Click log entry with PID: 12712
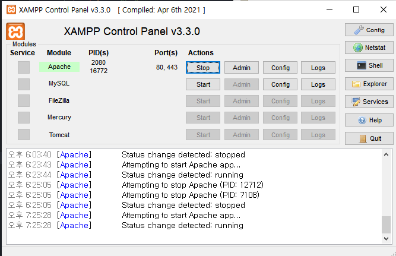The image size is (396, 256). 136,185
